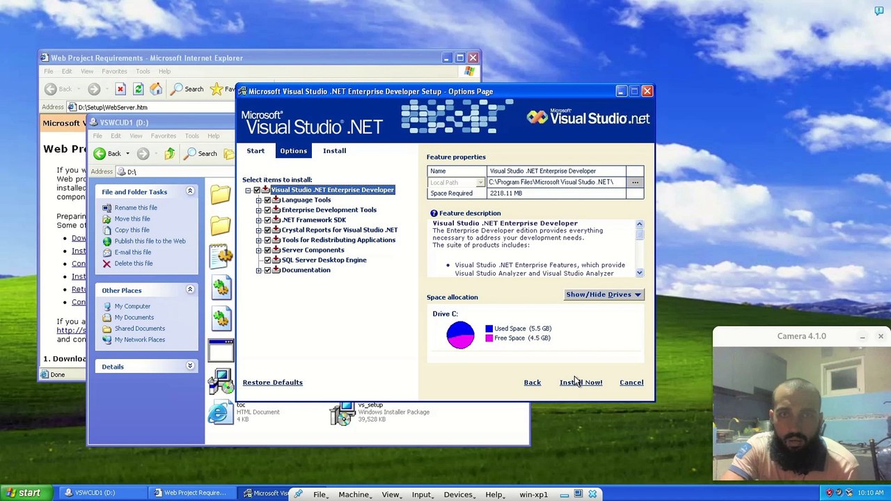
Task: Open the Show/Hide Drives dropdown
Action: 604,294
